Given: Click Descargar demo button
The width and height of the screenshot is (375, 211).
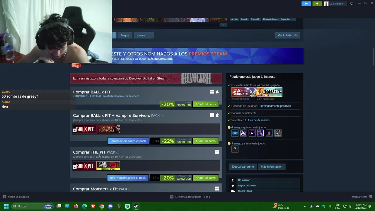Looking at the screenshot, I should (x=243, y=166).
